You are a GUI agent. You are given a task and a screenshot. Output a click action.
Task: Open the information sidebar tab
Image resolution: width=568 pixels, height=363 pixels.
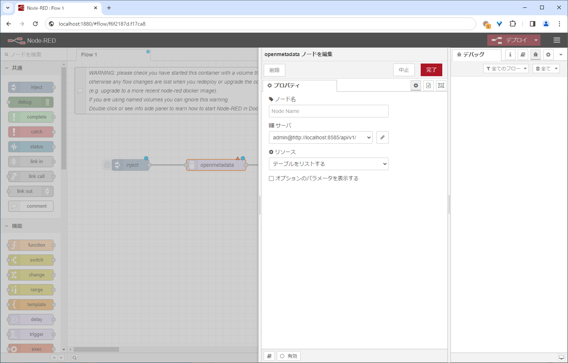coord(510,54)
